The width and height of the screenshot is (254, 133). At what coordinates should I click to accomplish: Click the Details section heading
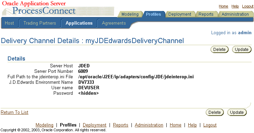coord(16,58)
